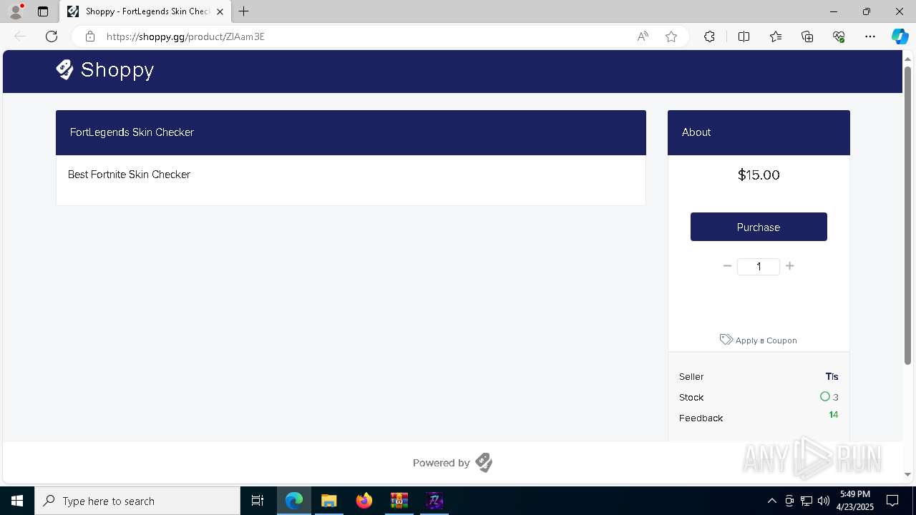Viewport: 916px width, 515px height.
Task: Click the $15.00 price text
Action: [759, 175]
